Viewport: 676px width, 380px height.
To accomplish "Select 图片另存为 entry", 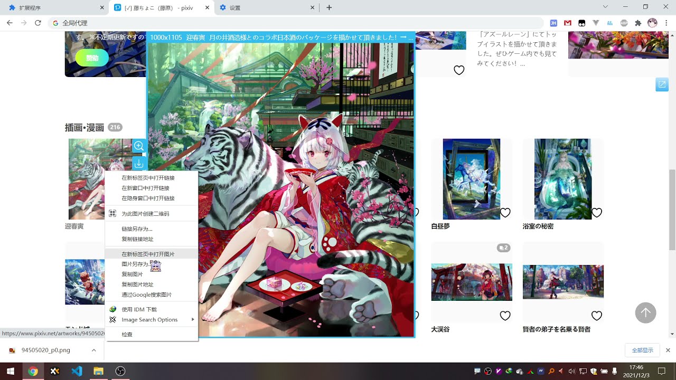I will 152,264.
